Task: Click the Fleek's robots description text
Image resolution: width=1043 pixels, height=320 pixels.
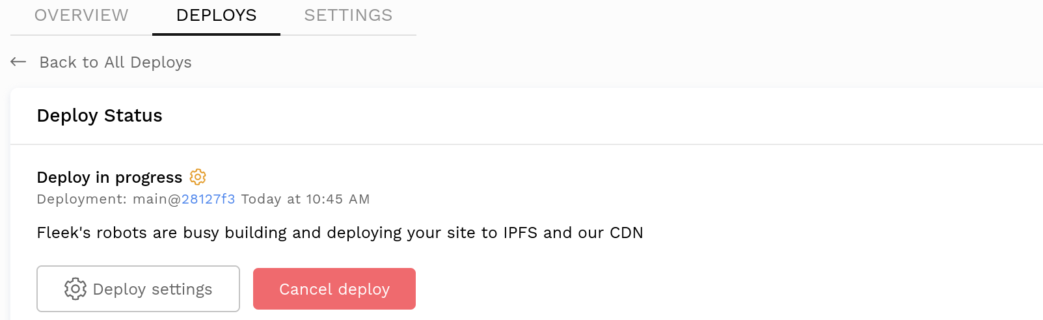Action: pyautogui.click(x=340, y=233)
